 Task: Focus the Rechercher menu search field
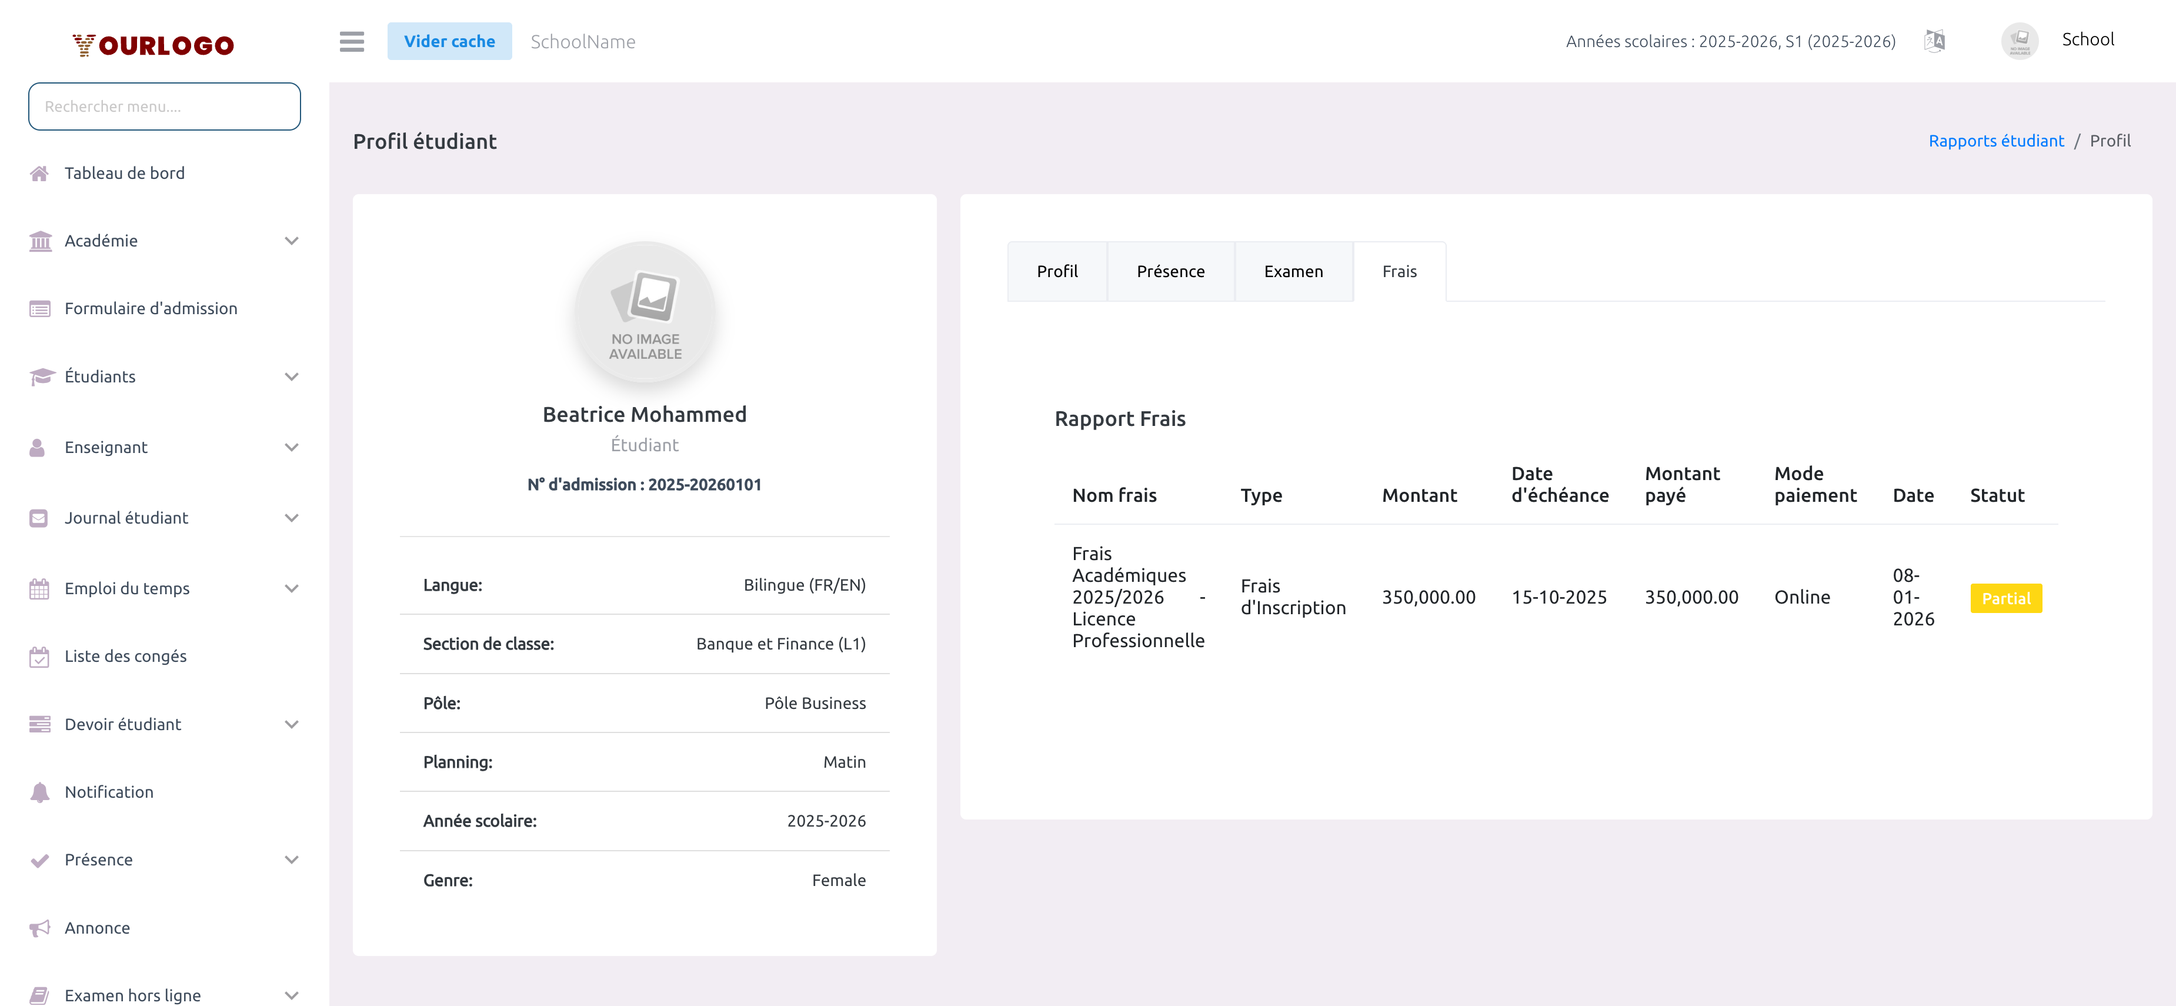point(164,106)
